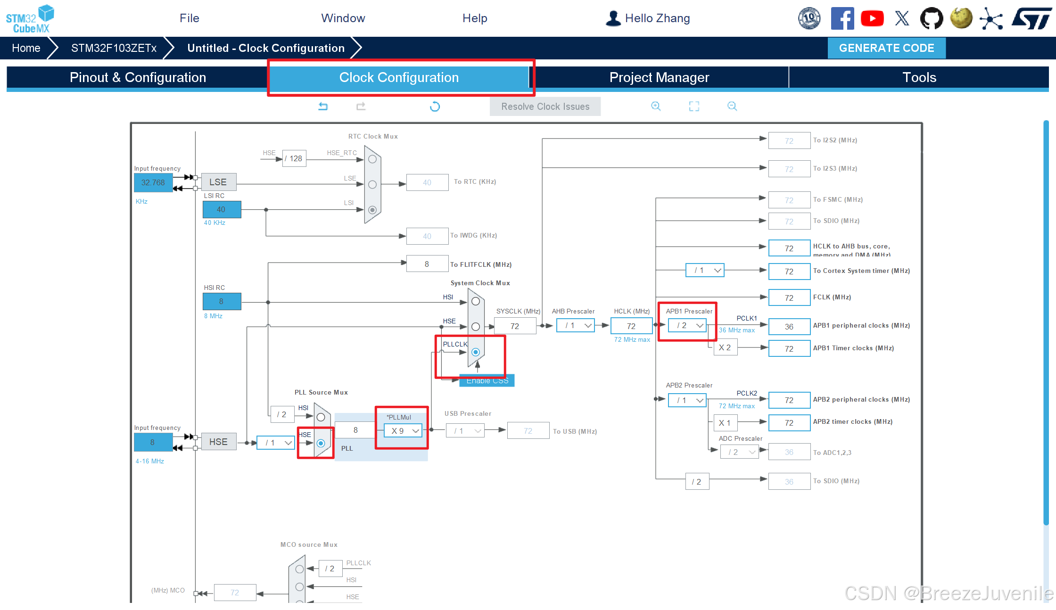Select HSI in PLL Source Mux

(321, 417)
